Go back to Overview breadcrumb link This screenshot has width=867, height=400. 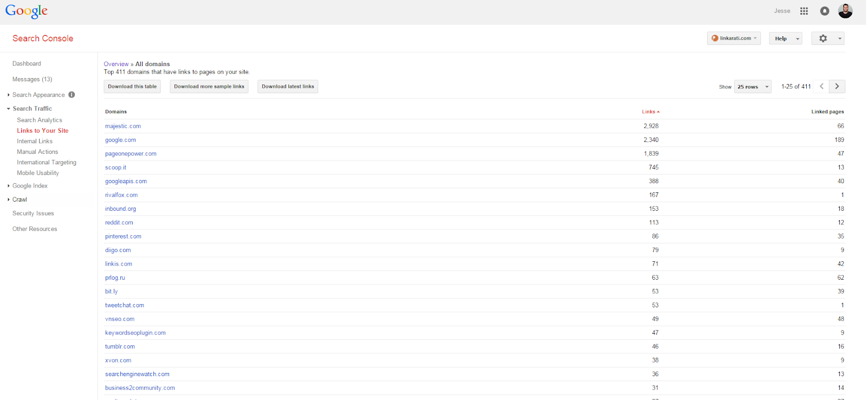(117, 64)
